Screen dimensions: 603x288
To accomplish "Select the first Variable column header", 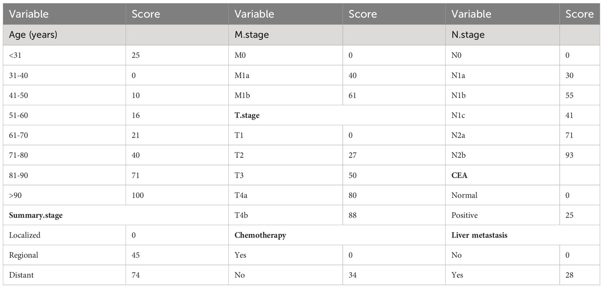I will (29, 14).
